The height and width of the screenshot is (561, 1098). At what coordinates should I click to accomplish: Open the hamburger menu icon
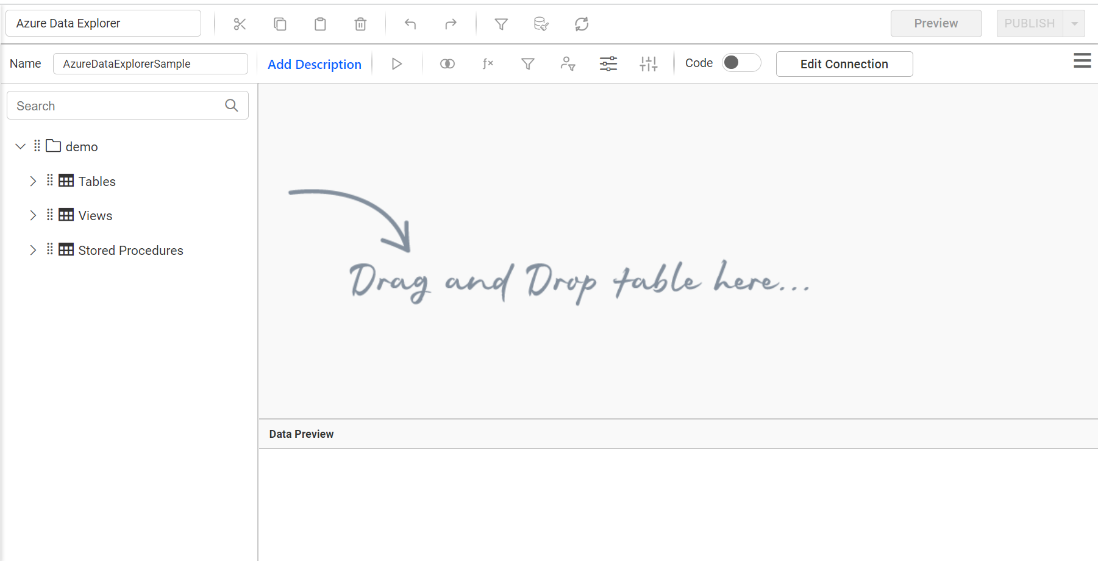click(1082, 60)
